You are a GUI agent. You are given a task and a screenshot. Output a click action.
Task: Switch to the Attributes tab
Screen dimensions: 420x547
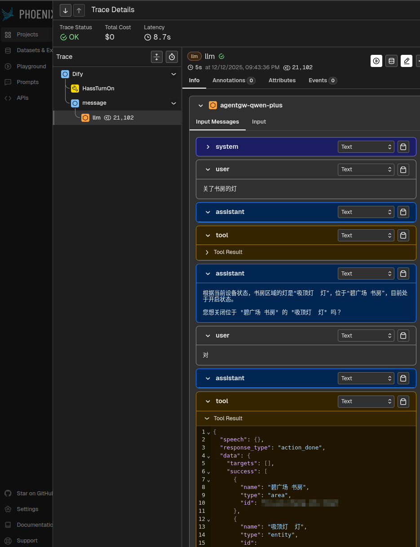pos(282,80)
